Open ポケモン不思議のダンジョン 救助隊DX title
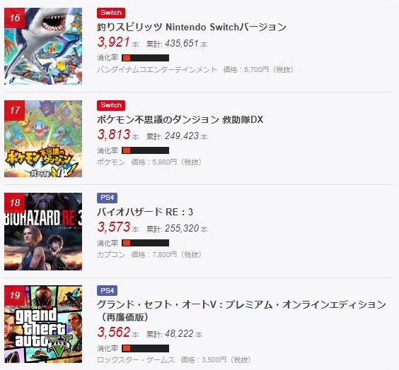 pyautogui.click(x=180, y=119)
